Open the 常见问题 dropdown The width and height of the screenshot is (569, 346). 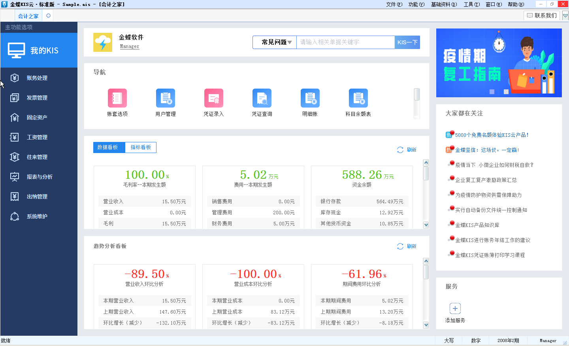tap(275, 42)
